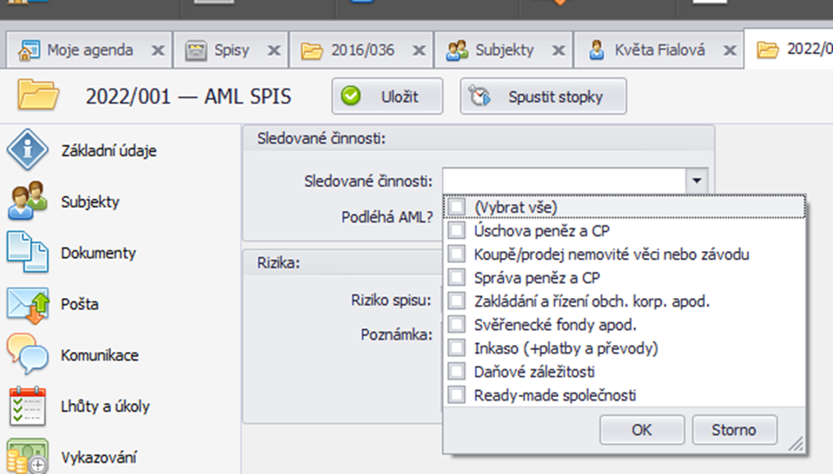Open Komunikace chat bubbles icon

[27, 354]
